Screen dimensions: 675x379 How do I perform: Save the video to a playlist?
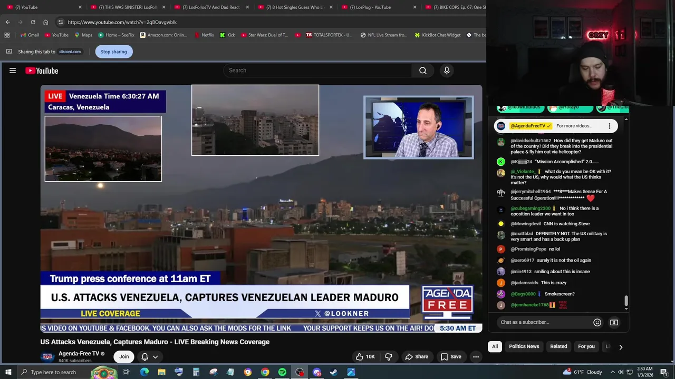click(451, 356)
